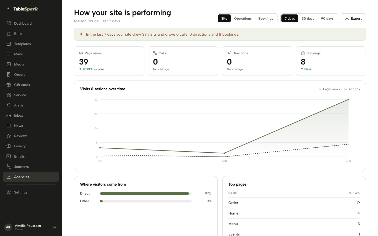Screen dimensions: 378x236
Task: Open the Calls stat card
Action: tap(183, 61)
